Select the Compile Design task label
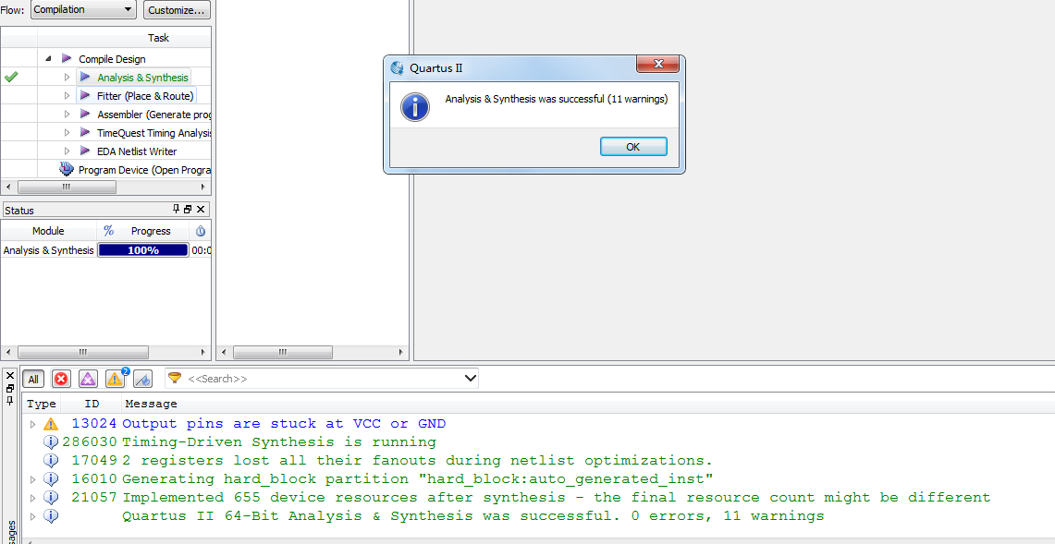Screen dimensions: 1055x544 [x=112, y=59]
